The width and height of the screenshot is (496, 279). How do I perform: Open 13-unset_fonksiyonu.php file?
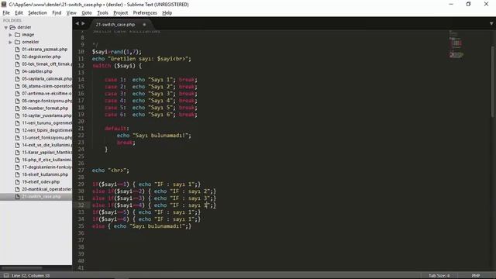[x=46, y=138]
